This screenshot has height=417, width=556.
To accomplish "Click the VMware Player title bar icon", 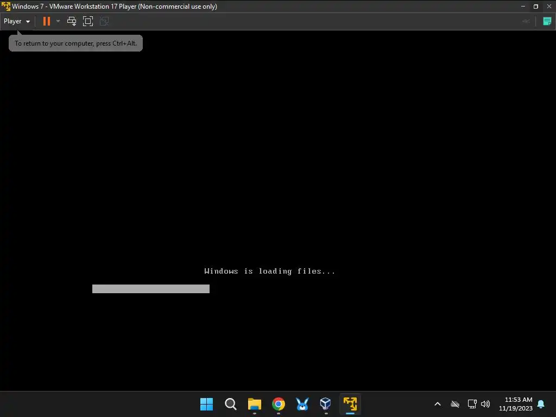I will click(x=5, y=6).
